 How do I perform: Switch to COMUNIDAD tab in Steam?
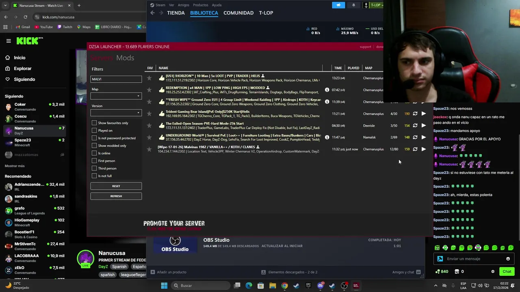[238, 13]
